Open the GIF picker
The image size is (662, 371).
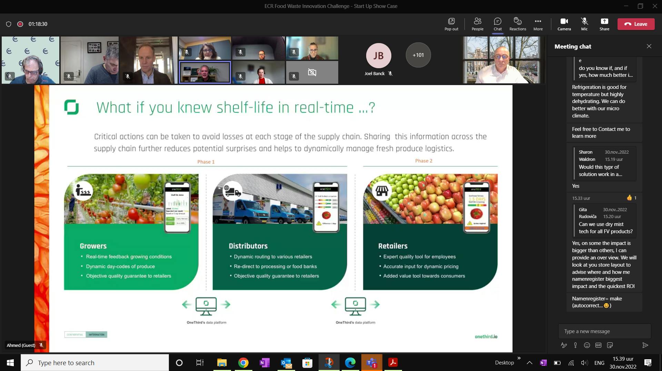(x=598, y=345)
